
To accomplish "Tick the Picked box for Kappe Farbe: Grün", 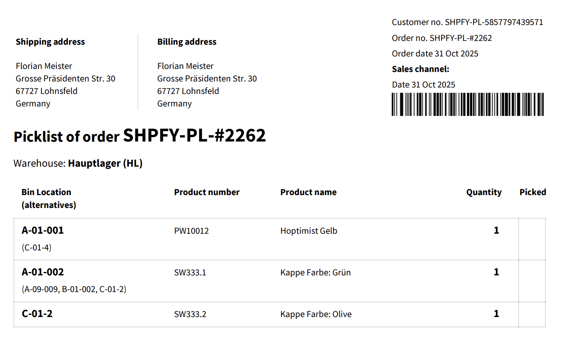I will [532, 281].
